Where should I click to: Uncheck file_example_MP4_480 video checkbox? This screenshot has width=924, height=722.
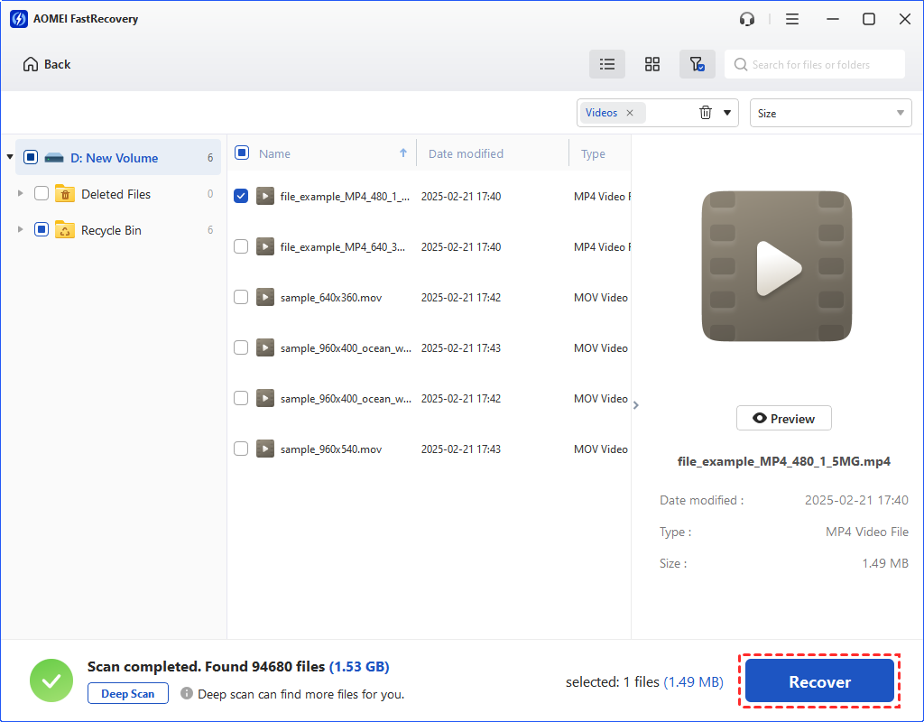pos(241,196)
